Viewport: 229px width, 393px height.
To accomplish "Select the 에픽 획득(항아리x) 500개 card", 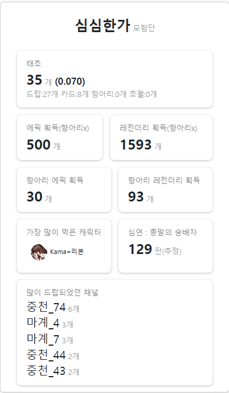I will 60,137.
